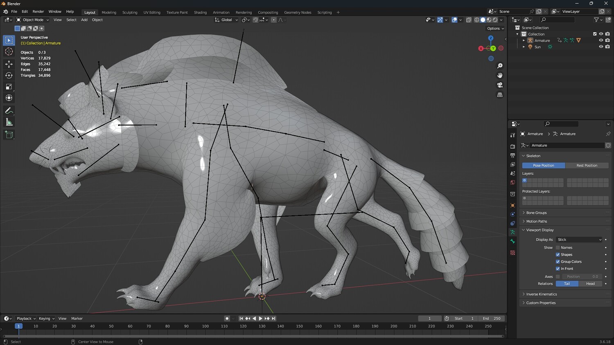Open the Scene properties tab
The width and height of the screenshot is (614, 345).
pyautogui.click(x=512, y=173)
